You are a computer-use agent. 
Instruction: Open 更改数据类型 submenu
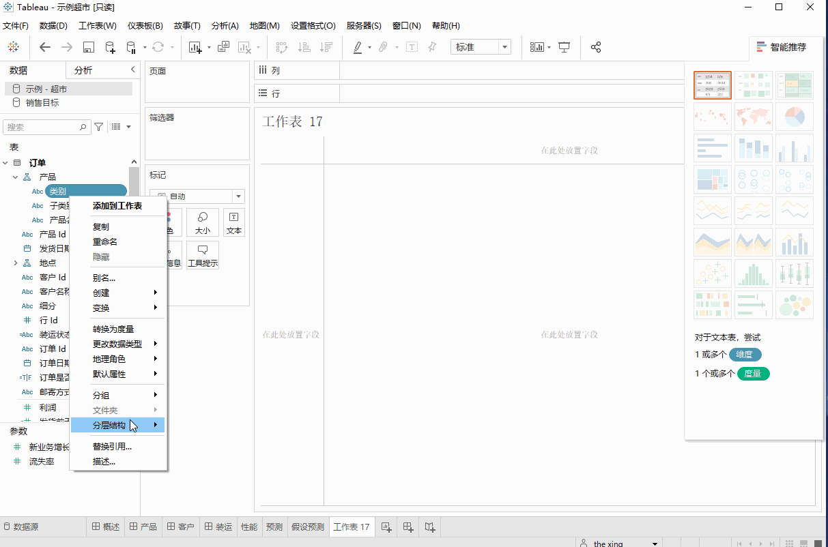[117, 344]
